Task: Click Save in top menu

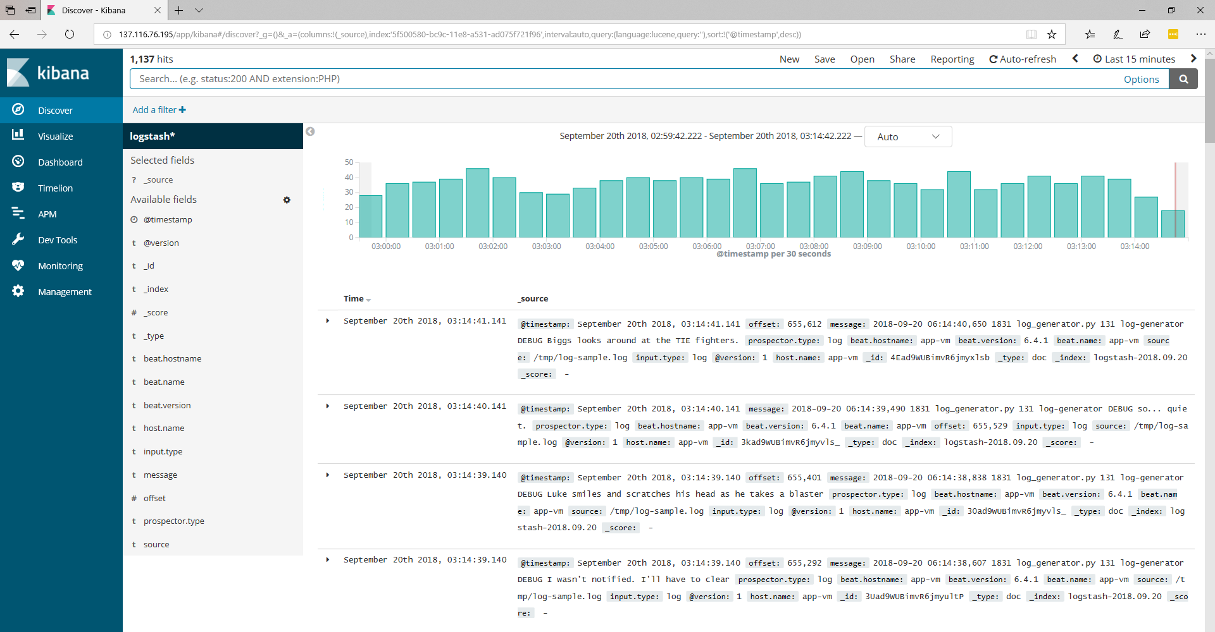Action: pos(825,59)
